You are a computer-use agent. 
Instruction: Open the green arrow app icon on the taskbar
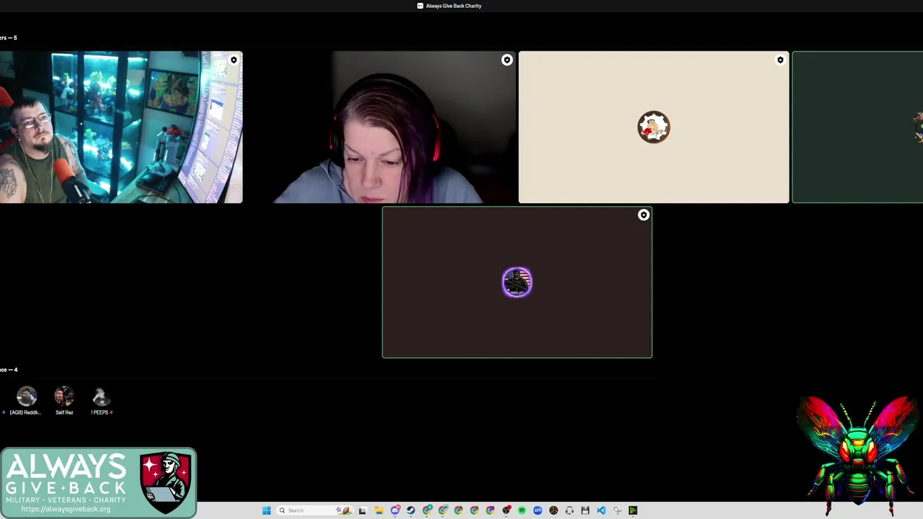click(x=632, y=510)
